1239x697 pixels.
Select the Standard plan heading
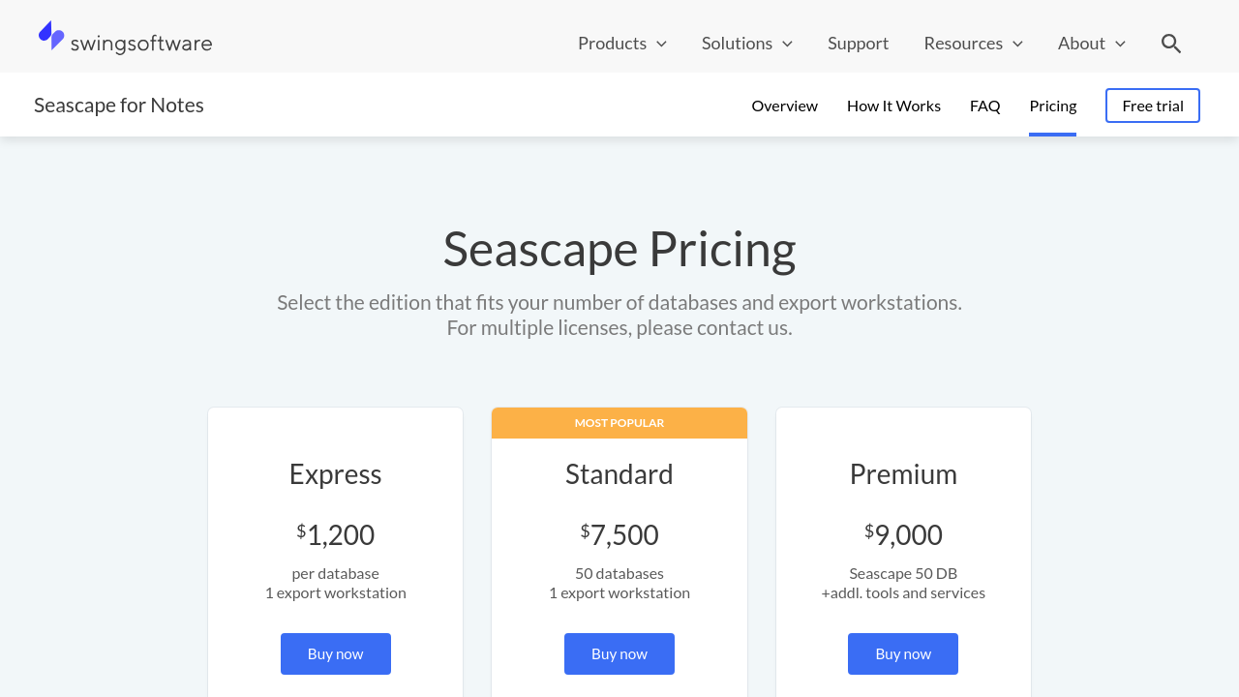pos(619,474)
